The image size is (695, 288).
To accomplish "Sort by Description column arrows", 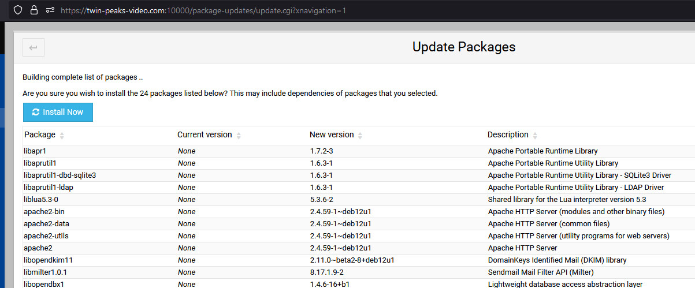I will 535,135.
